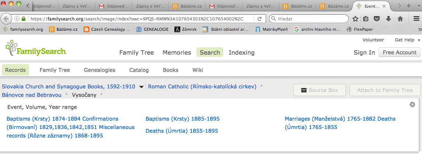Open the downloads arrow icon
Viewport: 422px width, 154px height.
[388, 19]
